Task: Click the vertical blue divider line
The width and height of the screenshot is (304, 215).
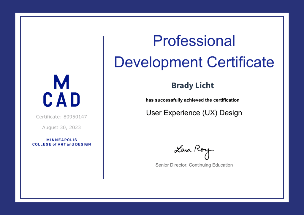Action: click(x=103, y=107)
